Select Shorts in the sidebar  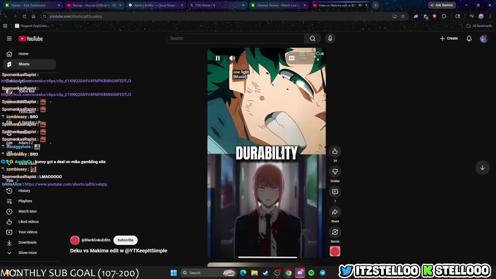(x=29, y=64)
